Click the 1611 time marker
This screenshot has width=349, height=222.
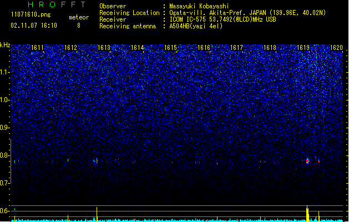37,48
